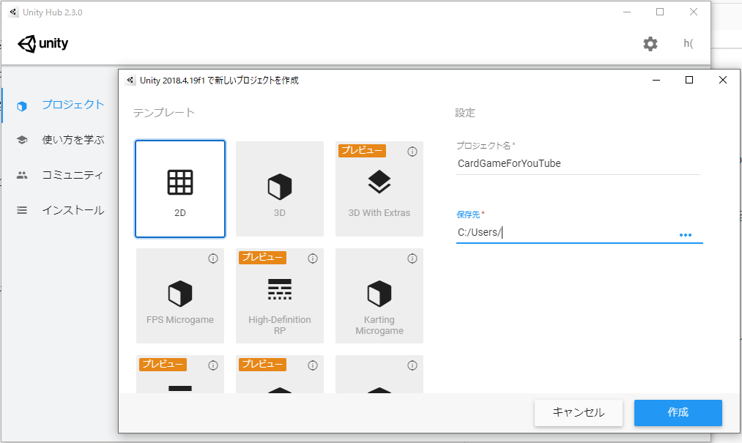Click the graduation cap learn icon

tap(22, 140)
